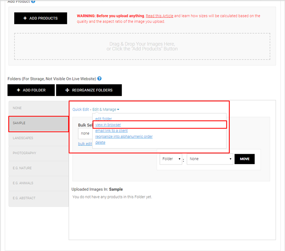The image size is (285, 251).
Task: Select the Sample folder tab
Action: click(38, 123)
